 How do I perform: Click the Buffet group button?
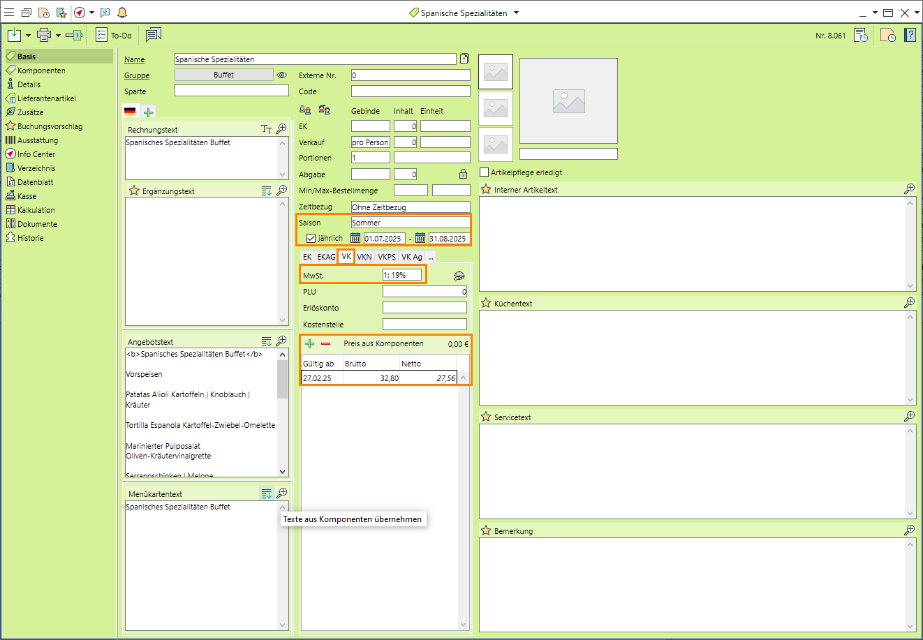223,75
